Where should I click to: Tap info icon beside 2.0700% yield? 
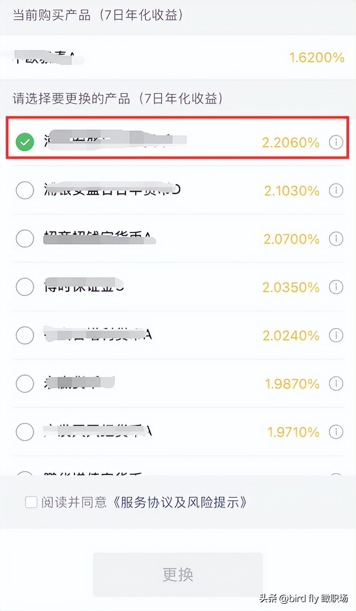pyautogui.click(x=336, y=238)
